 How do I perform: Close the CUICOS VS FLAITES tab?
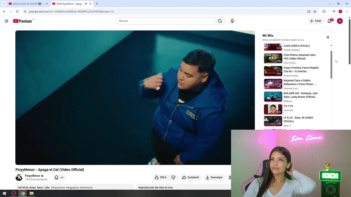point(47,4)
